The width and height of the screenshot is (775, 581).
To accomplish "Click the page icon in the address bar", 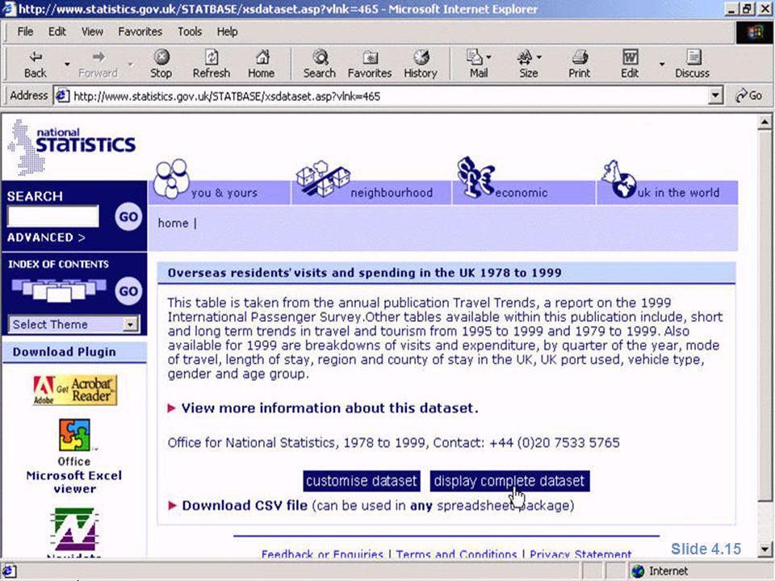I will click(x=62, y=95).
